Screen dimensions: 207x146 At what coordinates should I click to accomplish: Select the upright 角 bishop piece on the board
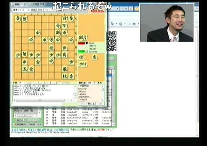point(65,55)
